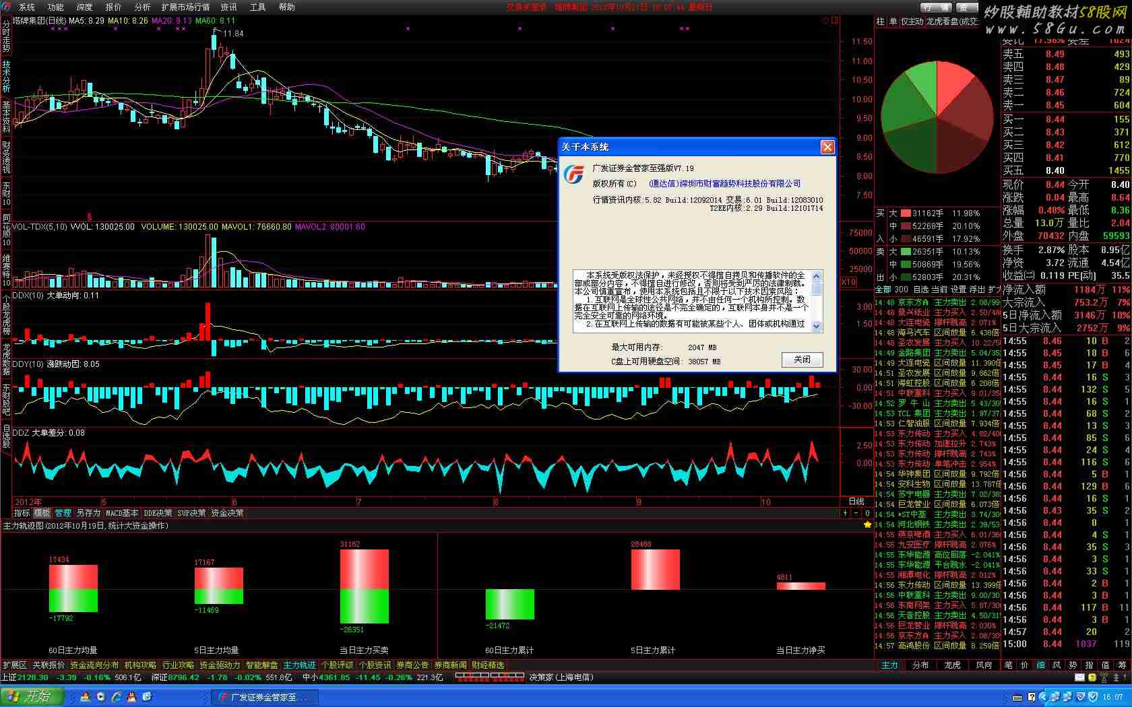Select the 主力 tab in the right lower panel

click(x=889, y=665)
